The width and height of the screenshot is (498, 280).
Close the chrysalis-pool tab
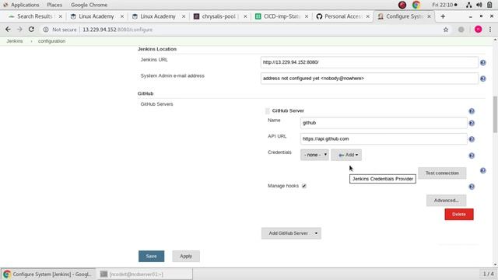pos(245,16)
